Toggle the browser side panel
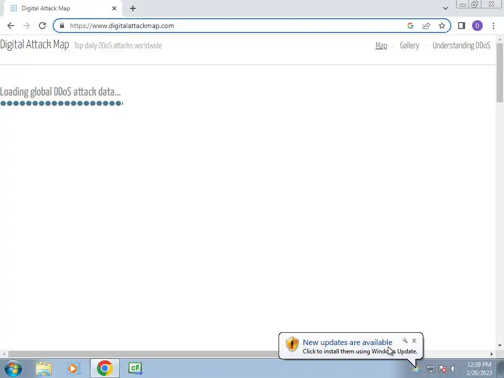The width and height of the screenshot is (504, 378). point(462,26)
